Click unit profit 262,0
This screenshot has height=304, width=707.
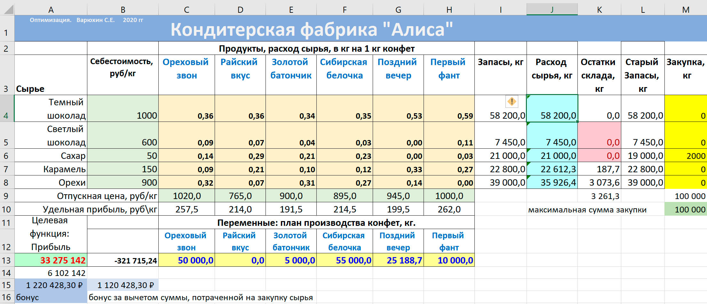coord(449,209)
